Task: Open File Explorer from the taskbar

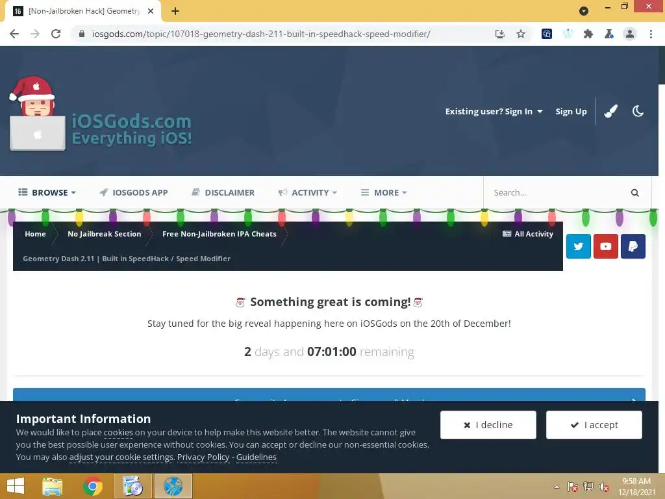Action: tap(53, 486)
